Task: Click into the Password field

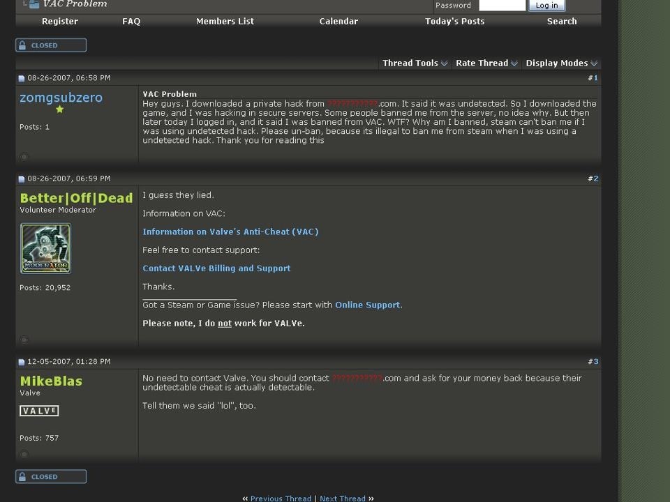Action: 502,5
